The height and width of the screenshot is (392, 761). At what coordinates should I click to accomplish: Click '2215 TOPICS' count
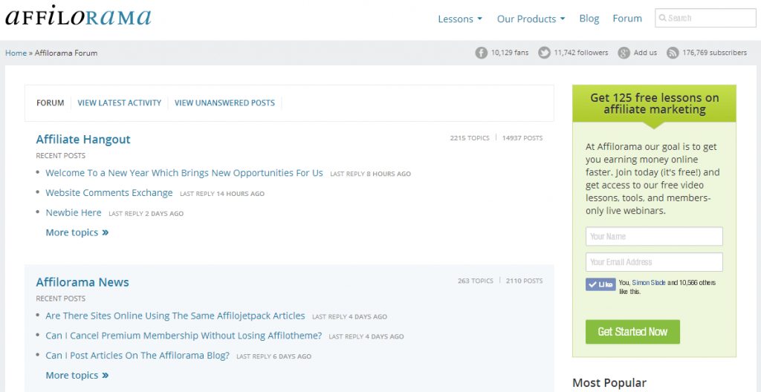point(470,138)
